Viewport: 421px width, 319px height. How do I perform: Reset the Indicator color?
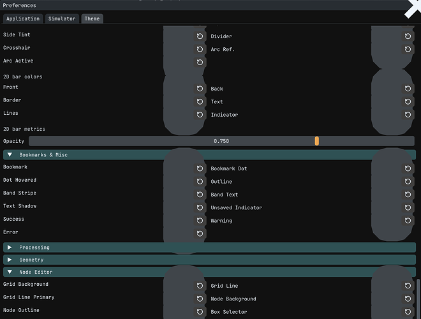pos(408,115)
